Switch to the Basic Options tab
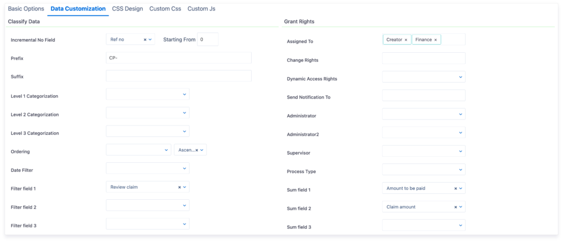564x241 pixels. click(26, 9)
